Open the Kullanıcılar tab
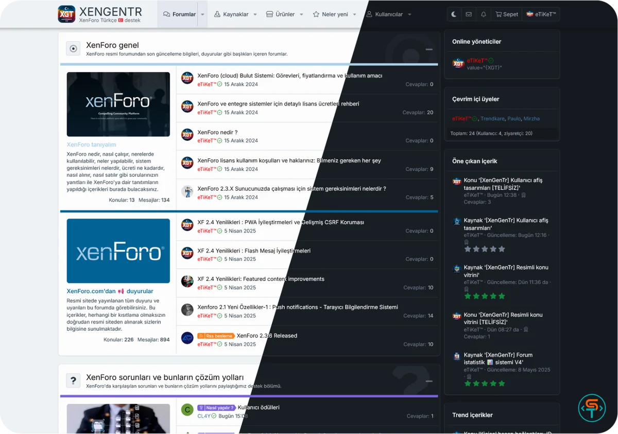The image size is (618, 434). (384, 14)
